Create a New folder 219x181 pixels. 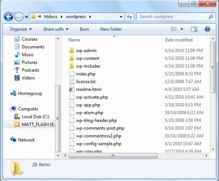pyautogui.click(x=111, y=29)
